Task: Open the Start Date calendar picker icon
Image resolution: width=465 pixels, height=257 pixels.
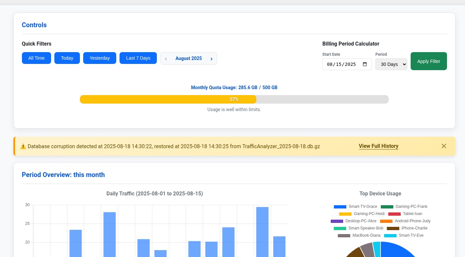Action: click(365, 64)
